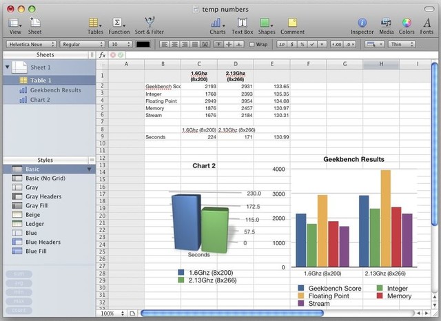441x321 pixels.
Task: Click the fx formula button
Action: point(103,55)
